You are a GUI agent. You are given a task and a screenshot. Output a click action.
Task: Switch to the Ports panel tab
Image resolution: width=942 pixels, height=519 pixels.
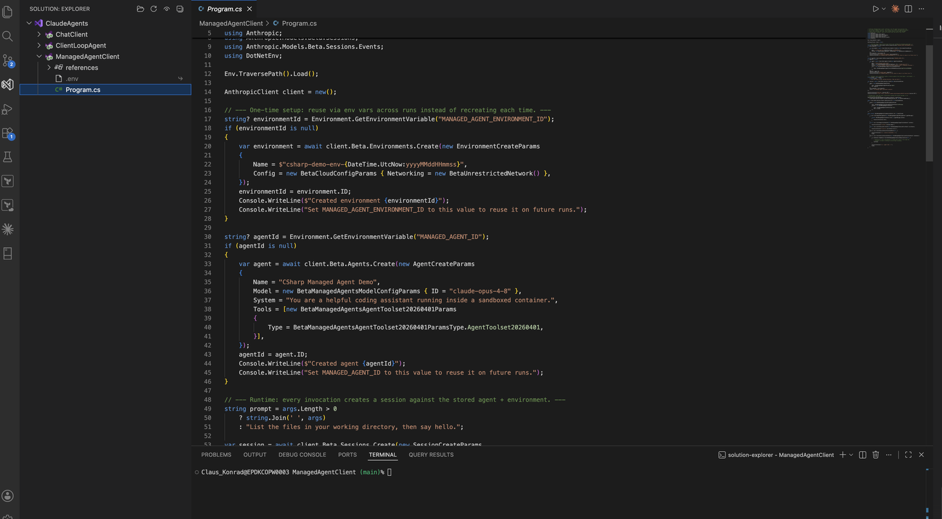[x=347, y=454]
